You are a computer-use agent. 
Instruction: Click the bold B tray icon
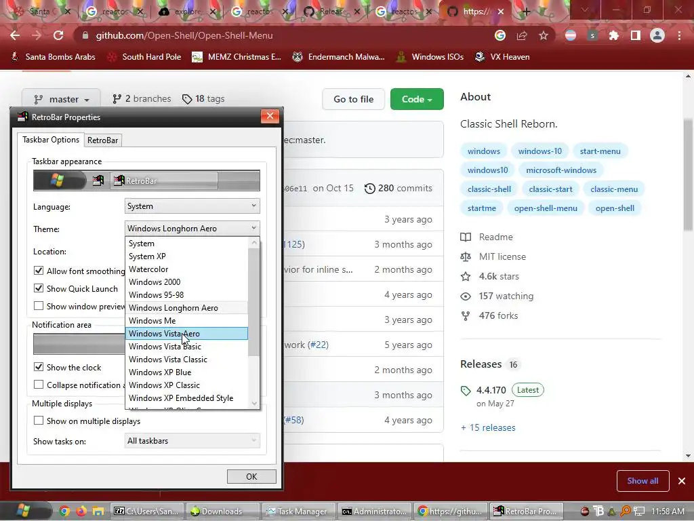pos(598,512)
